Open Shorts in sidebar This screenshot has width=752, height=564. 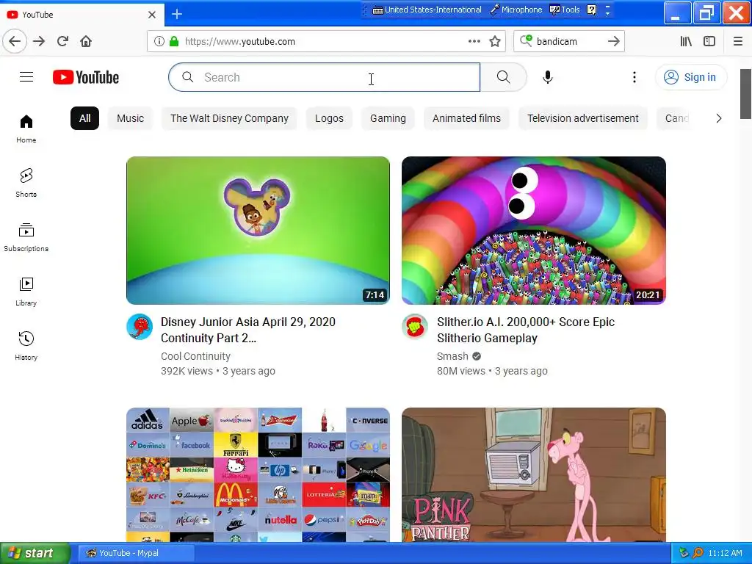coord(26,183)
